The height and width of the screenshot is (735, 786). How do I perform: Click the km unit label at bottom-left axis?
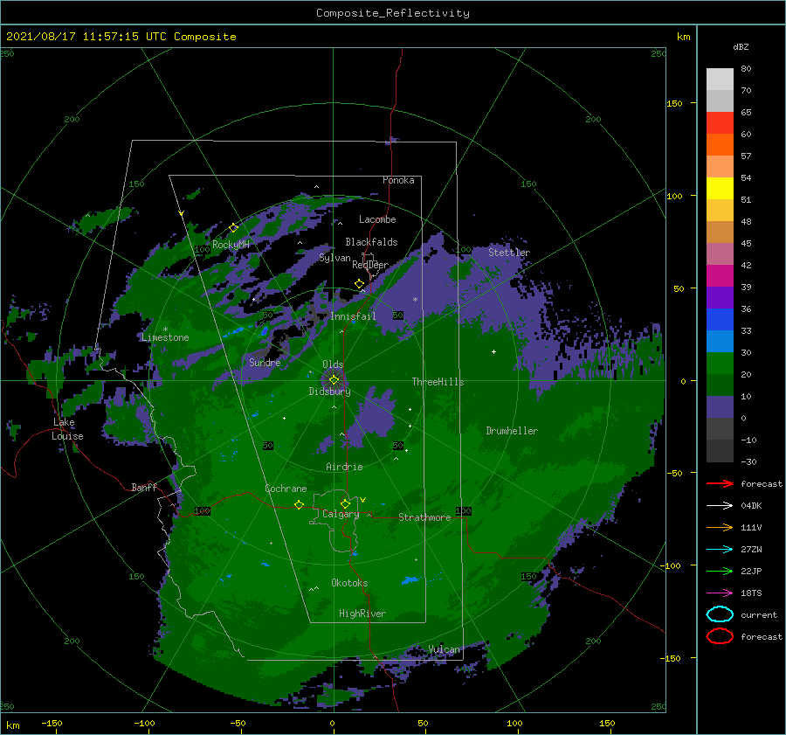[13, 725]
